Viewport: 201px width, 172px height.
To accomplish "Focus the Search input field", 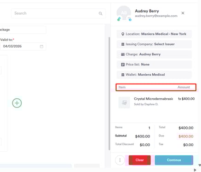I will tap(58, 13).
